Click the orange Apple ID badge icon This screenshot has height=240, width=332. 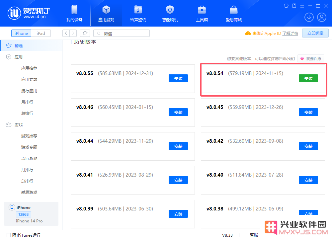pos(248,34)
